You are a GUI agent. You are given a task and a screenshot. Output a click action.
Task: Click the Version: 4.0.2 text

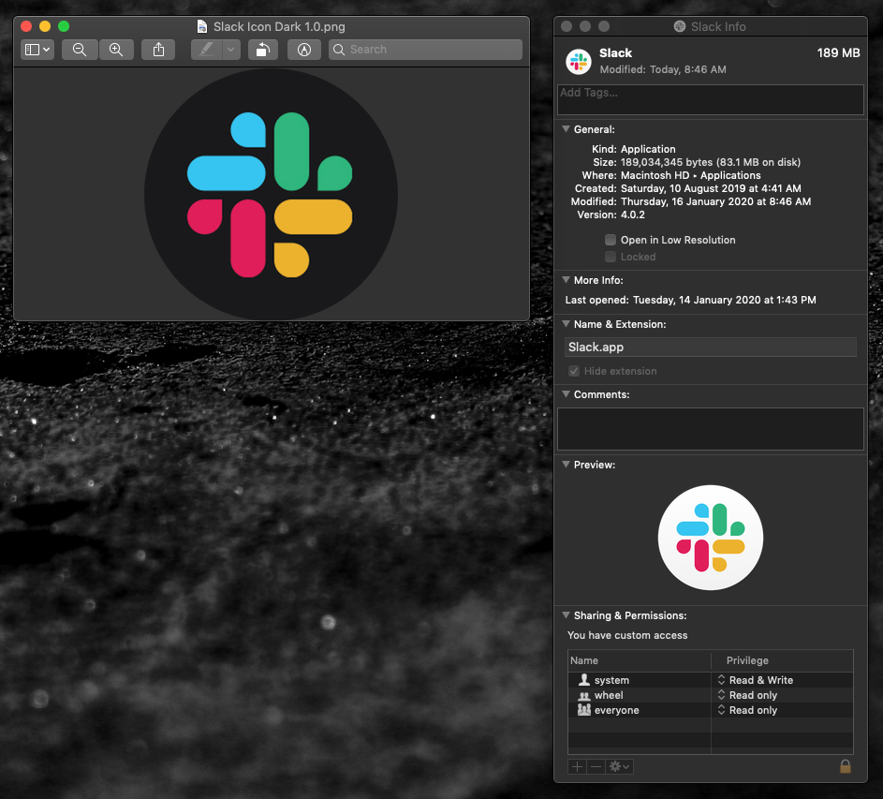611,215
